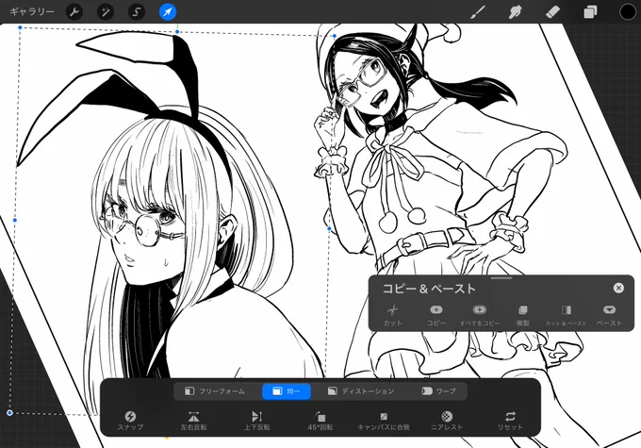Toggle the スナップ snapping option

(130, 421)
